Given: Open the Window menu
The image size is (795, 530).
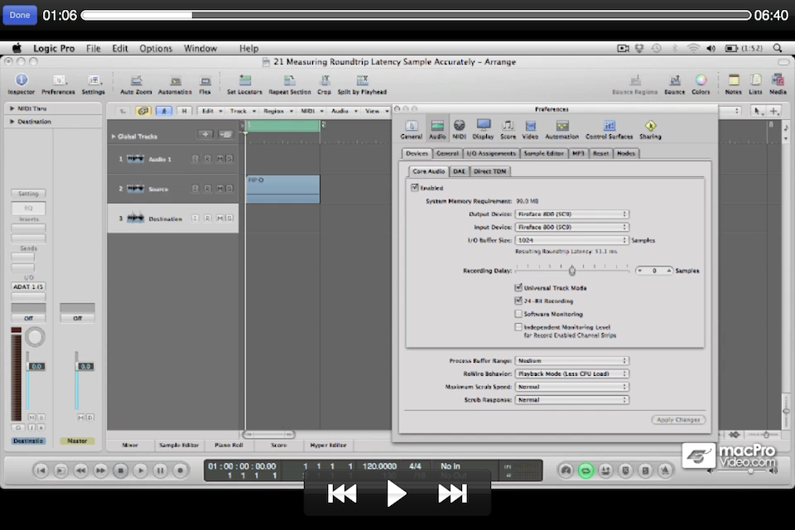Looking at the screenshot, I should pos(200,48).
